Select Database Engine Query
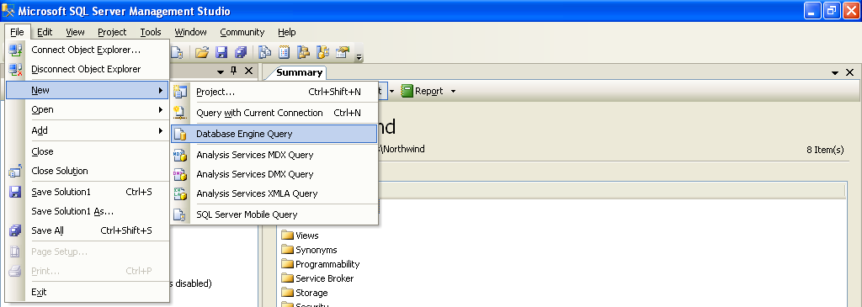The width and height of the screenshot is (862, 307). [x=274, y=134]
